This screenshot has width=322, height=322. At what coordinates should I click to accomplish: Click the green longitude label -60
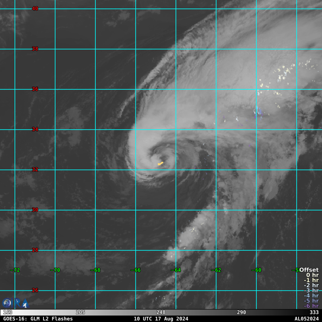tap(257, 270)
